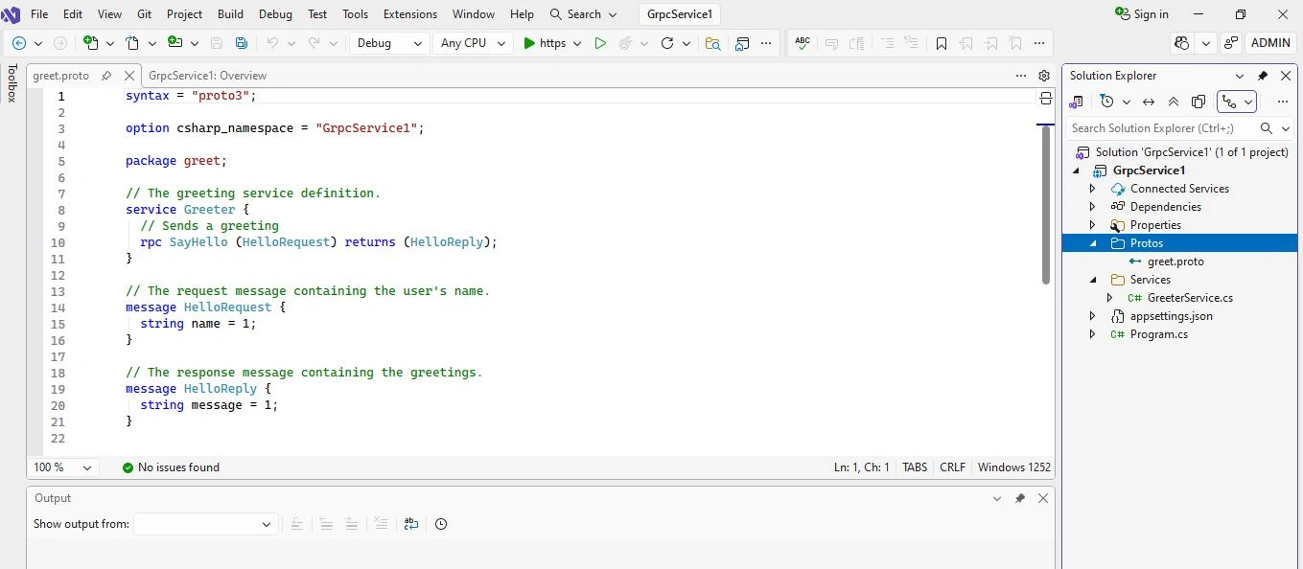Select greet.proto in Solution Explorer
Screen dimensions: 1303x569
coord(1175,262)
